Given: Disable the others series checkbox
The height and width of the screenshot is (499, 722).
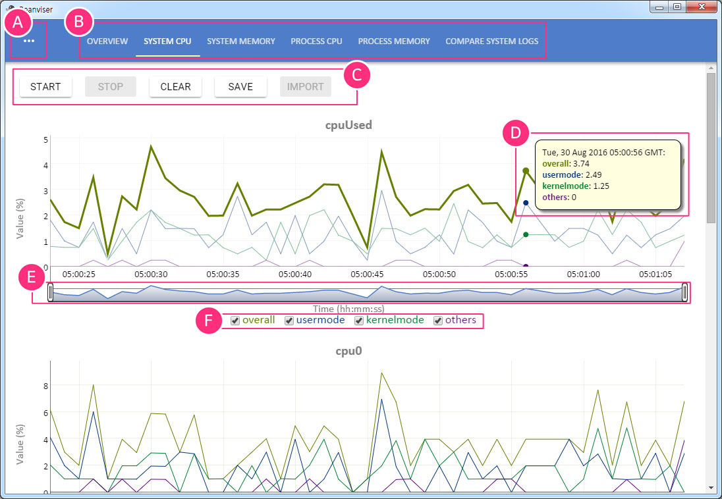Looking at the screenshot, I should pyautogui.click(x=438, y=321).
